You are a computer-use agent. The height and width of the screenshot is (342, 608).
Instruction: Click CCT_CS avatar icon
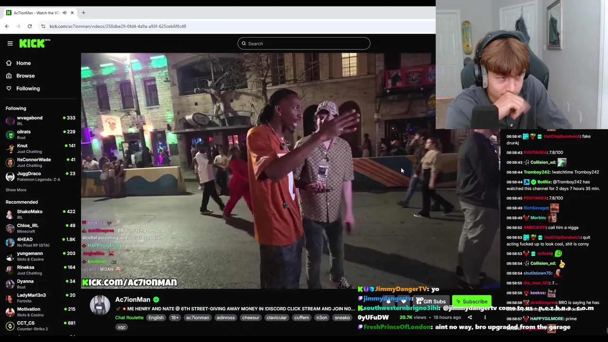point(10,326)
